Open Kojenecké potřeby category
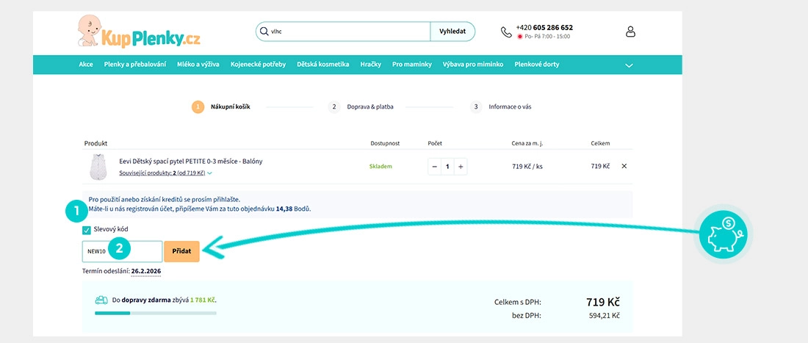This screenshot has width=808, height=343. pyautogui.click(x=258, y=65)
